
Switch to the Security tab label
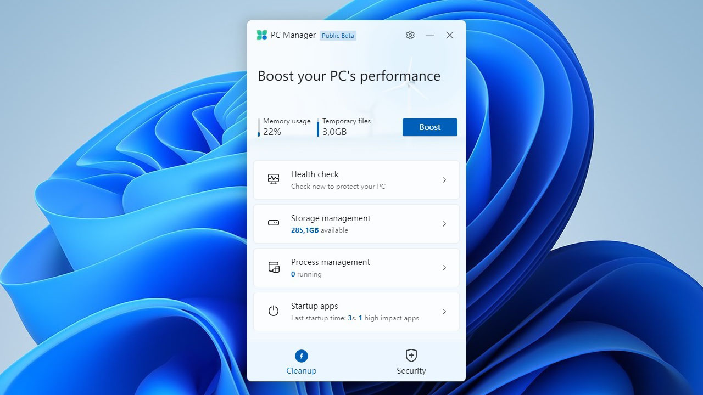click(411, 371)
